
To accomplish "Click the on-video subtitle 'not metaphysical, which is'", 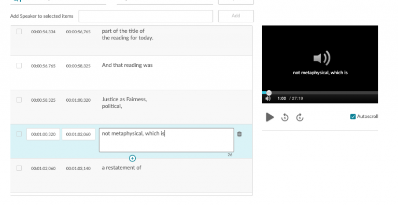I will pyautogui.click(x=320, y=73).
